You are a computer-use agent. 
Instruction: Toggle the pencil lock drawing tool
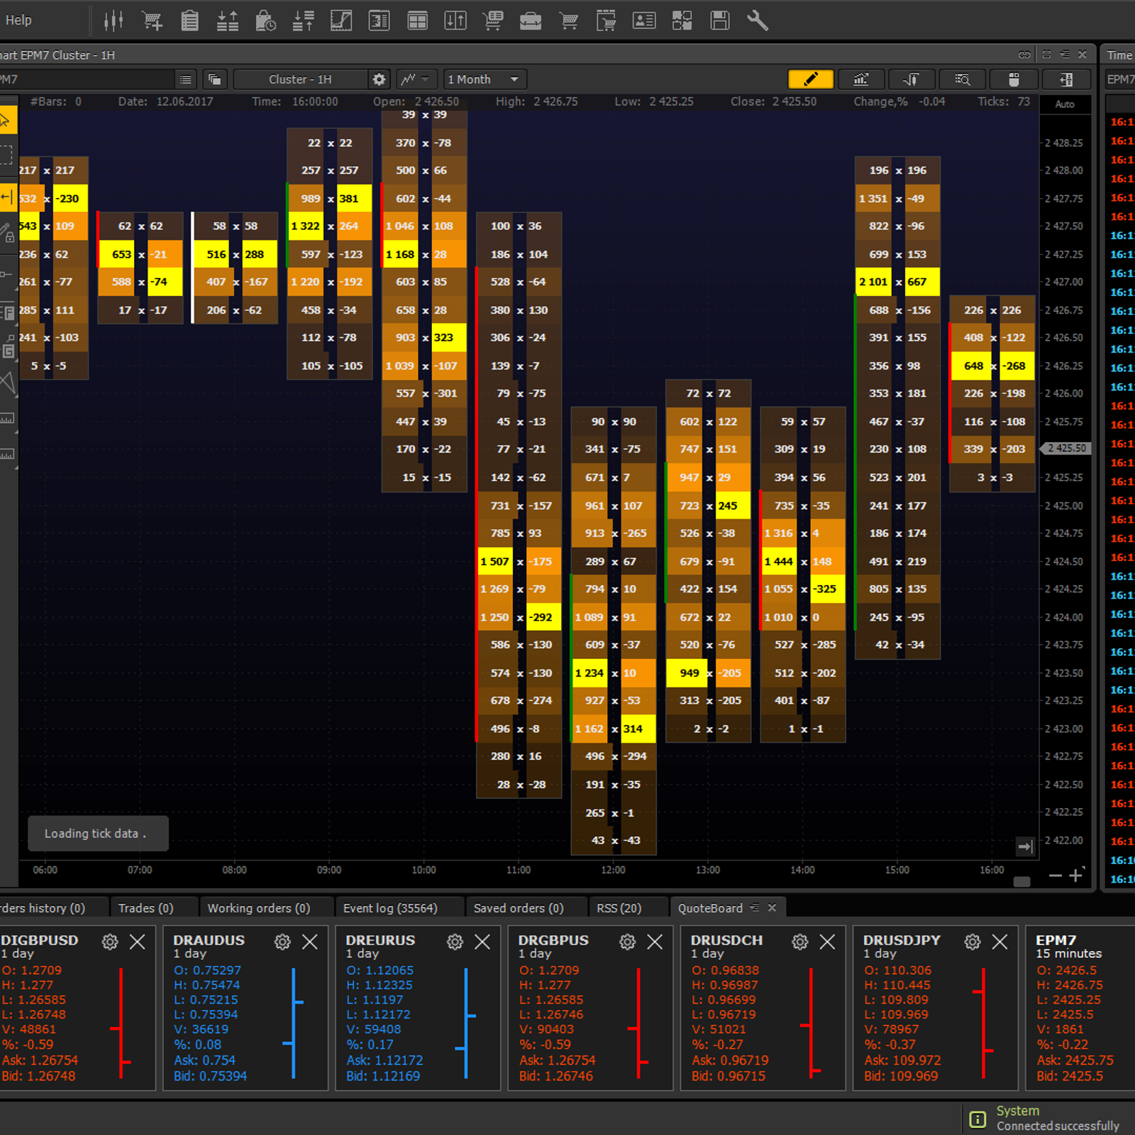7,233
